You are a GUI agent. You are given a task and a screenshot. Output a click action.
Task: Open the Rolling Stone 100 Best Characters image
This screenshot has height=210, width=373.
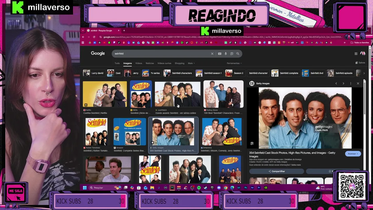(x=223, y=94)
